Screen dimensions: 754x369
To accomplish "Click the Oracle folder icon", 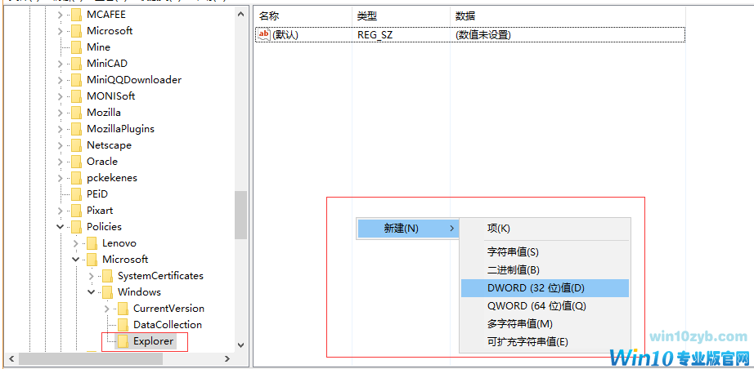I will pyautogui.click(x=76, y=162).
